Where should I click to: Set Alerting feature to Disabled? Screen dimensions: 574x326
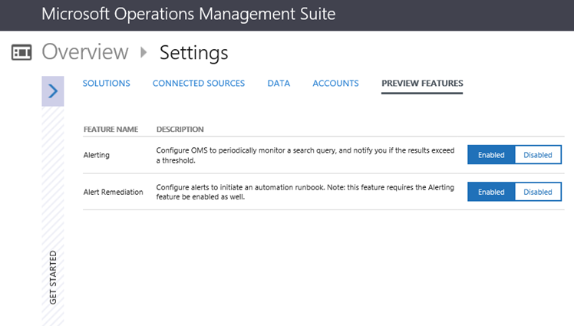[538, 155]
